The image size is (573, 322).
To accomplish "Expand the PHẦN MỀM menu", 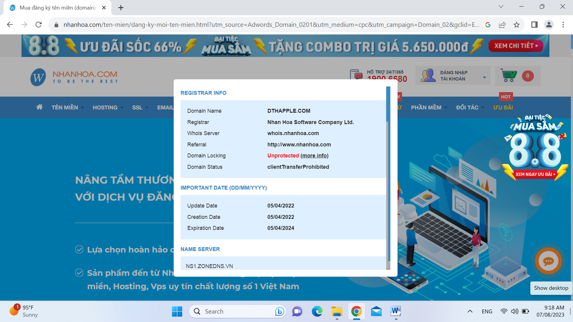I will [429, 107].
